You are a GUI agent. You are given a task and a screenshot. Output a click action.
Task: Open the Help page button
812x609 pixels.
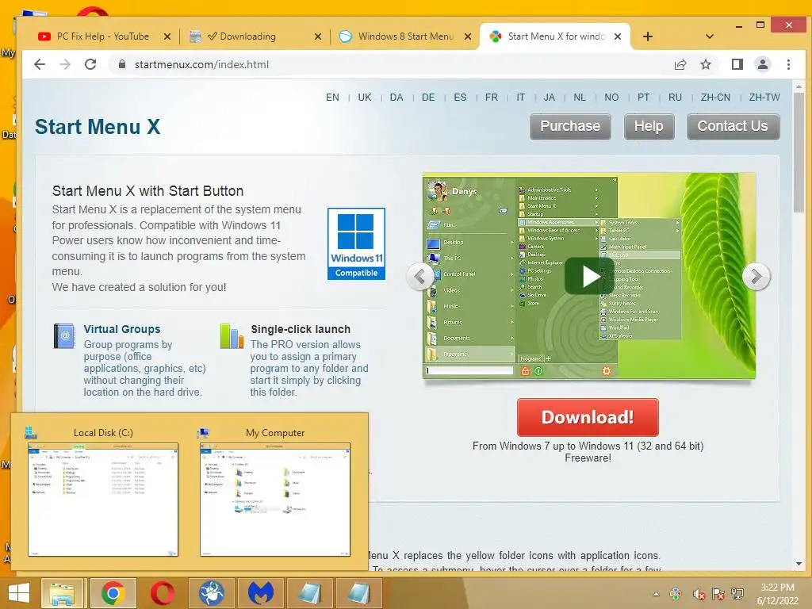click(x=649, y=126)
